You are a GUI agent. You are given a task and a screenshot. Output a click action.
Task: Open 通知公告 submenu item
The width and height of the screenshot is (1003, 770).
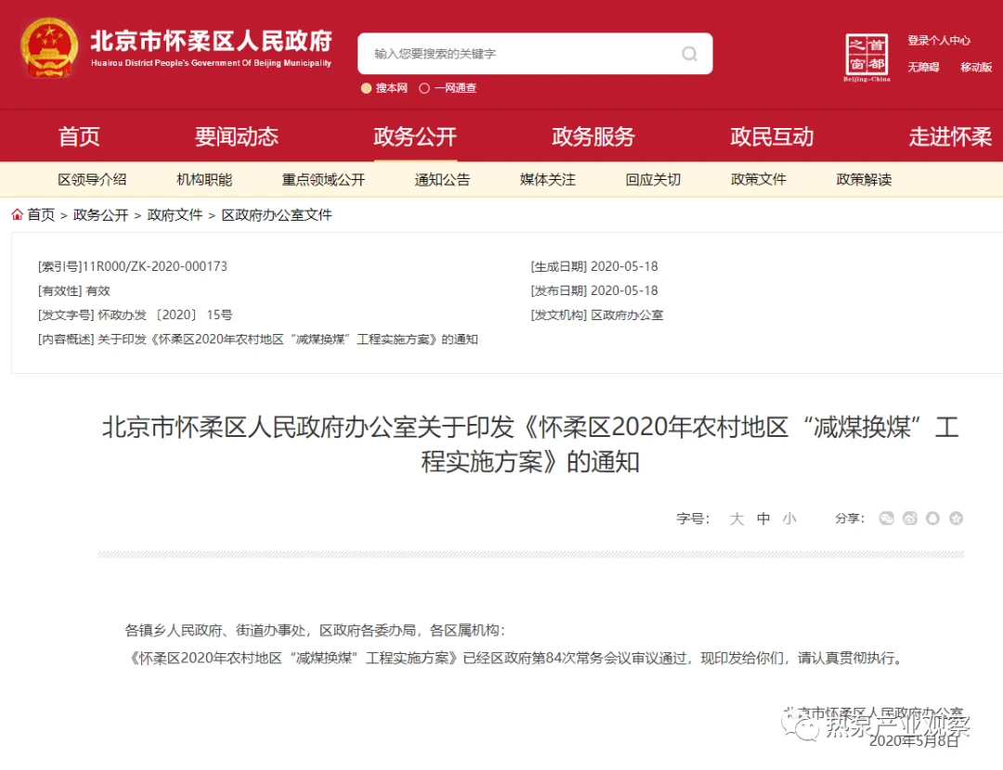click(442, 180)
